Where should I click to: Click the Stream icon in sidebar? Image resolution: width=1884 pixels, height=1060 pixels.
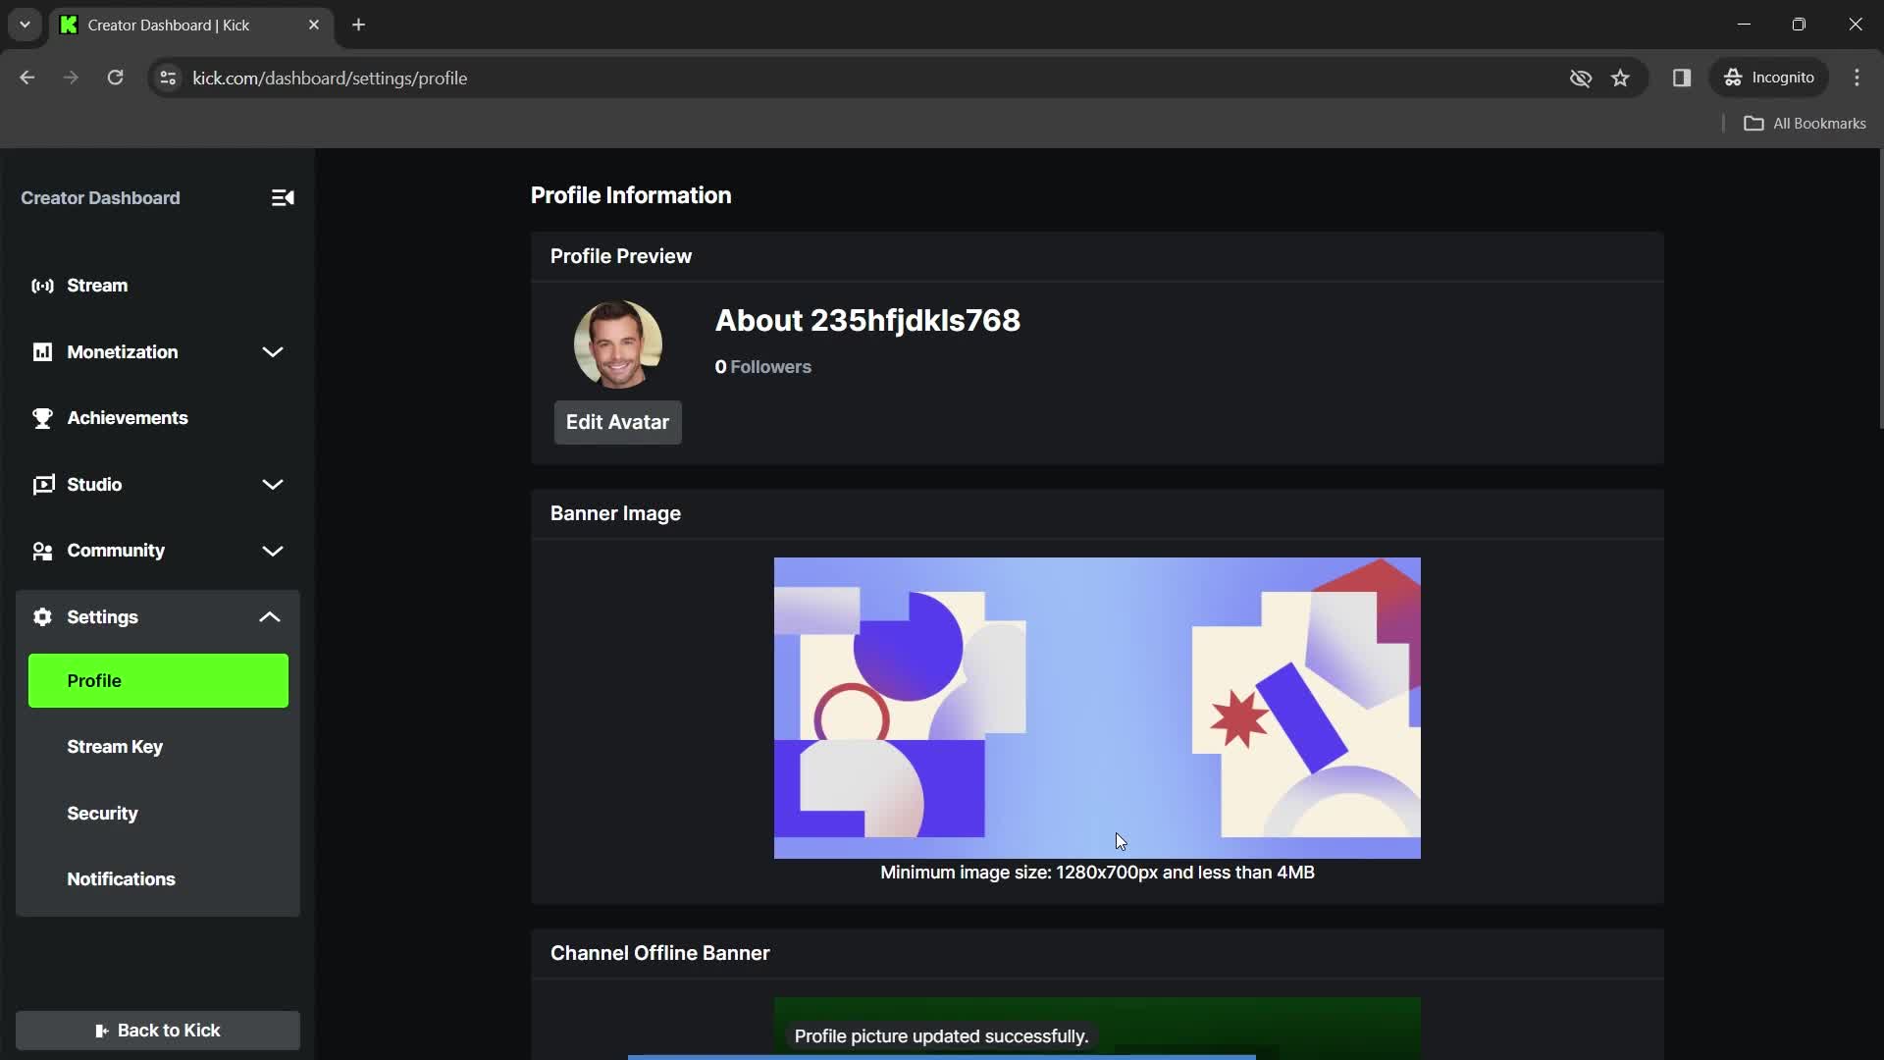pyautogui.click(x=44, y=284)
